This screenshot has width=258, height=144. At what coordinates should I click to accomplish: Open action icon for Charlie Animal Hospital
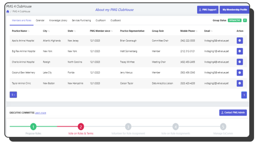[240, 62]
